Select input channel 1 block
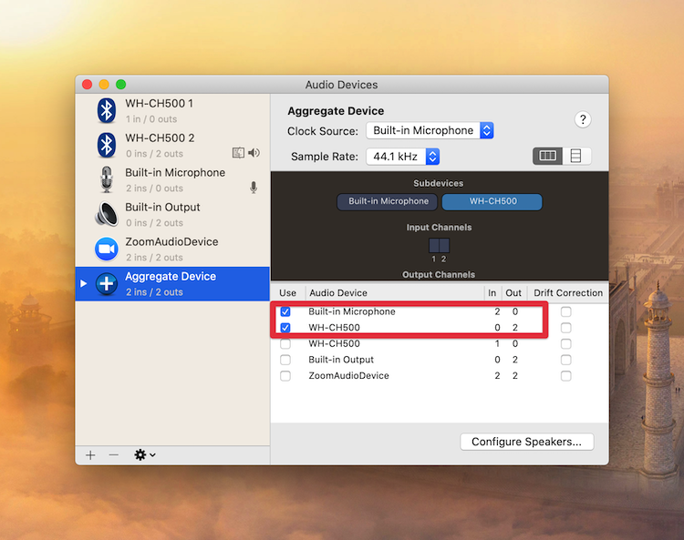 (433, 246)
